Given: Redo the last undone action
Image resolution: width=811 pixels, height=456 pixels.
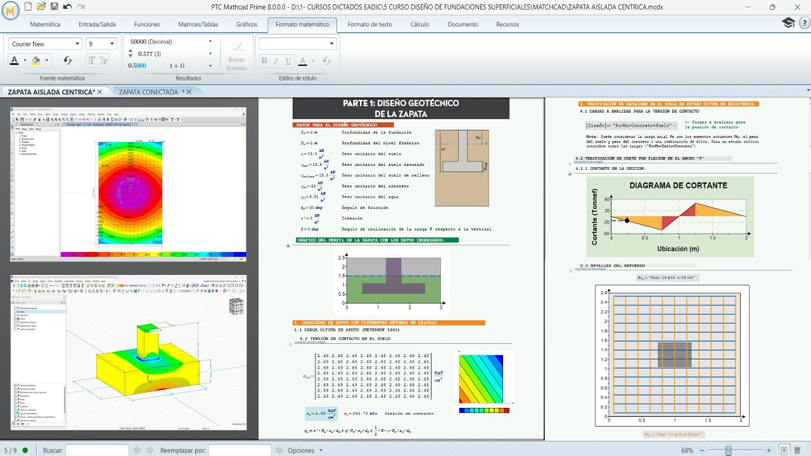Looking at the screenshot, I should tap(80, 6).
